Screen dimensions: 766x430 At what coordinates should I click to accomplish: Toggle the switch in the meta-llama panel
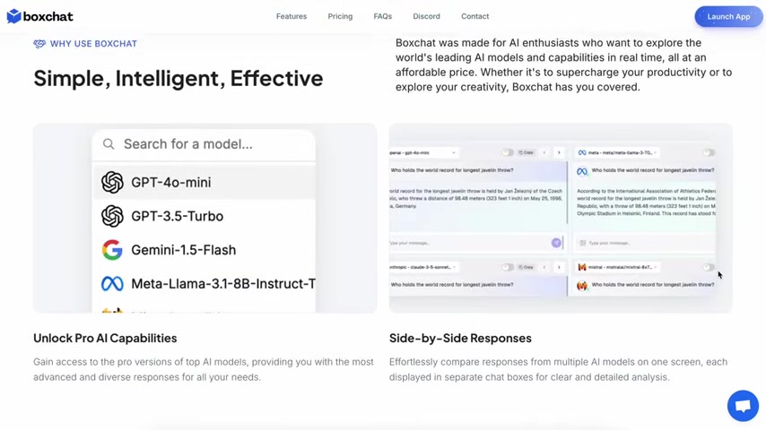[709, 153]
